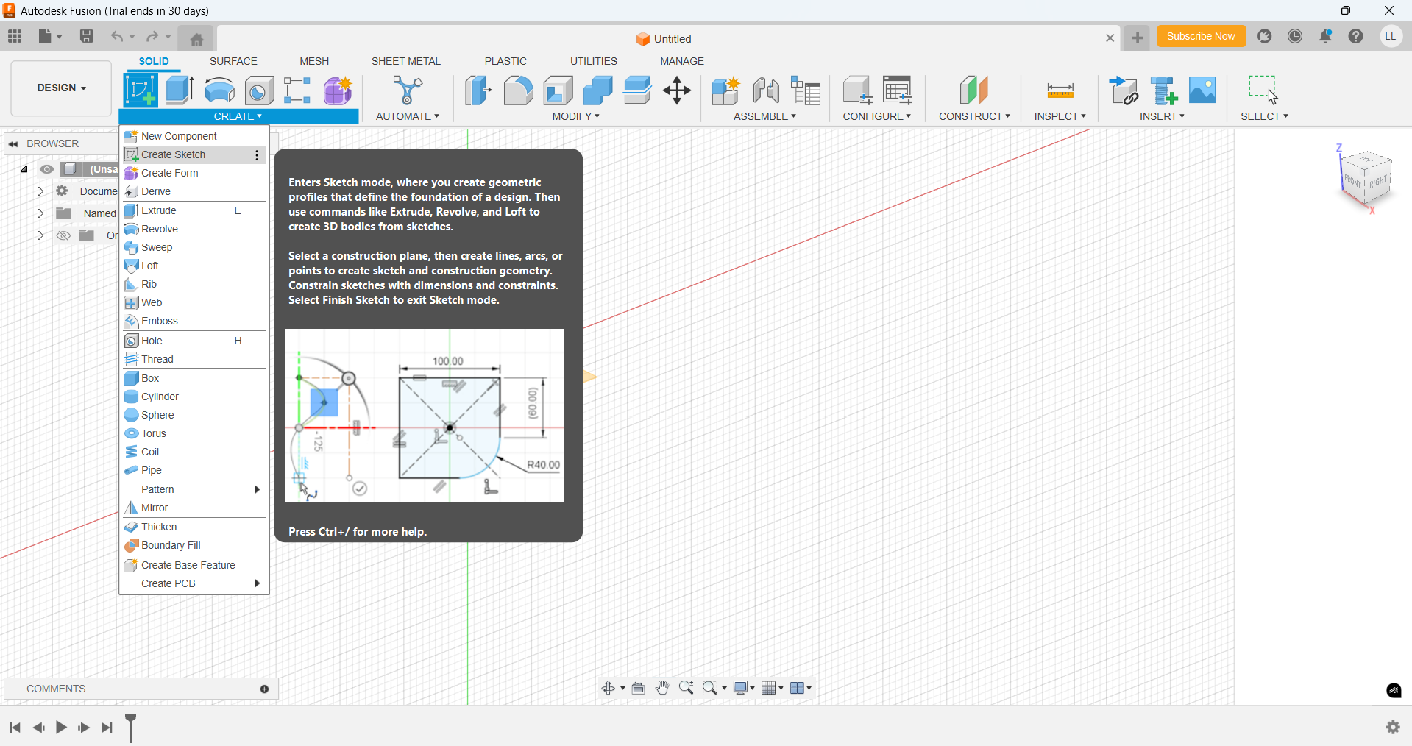Screen dimensions: 1412x746
Task: Switch to the SURFACE tab
Action: [x=233, y=61]
